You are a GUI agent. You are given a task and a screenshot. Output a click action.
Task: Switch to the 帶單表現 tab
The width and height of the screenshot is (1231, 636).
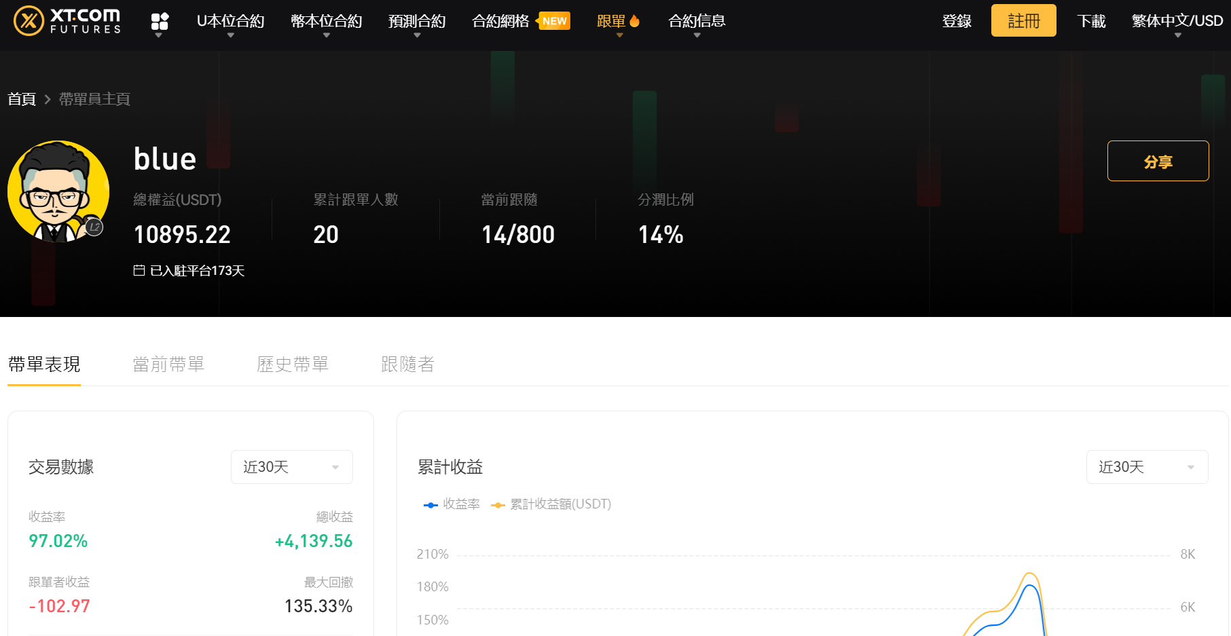pos(44,364)
